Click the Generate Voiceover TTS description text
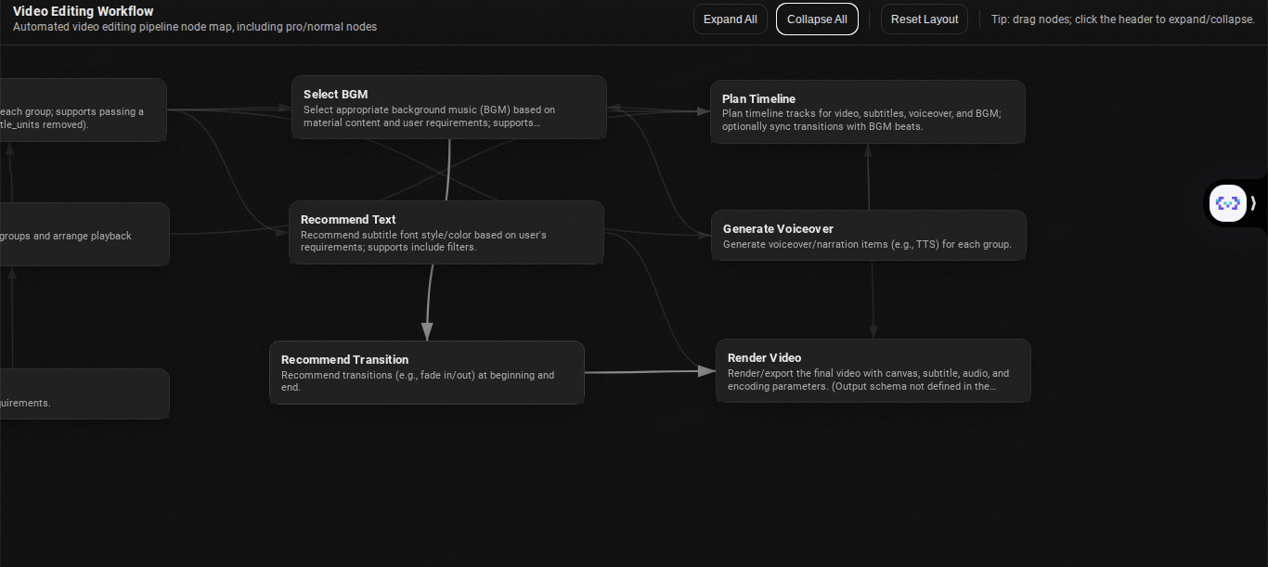The image size is (1268, 567). [867, 245]
